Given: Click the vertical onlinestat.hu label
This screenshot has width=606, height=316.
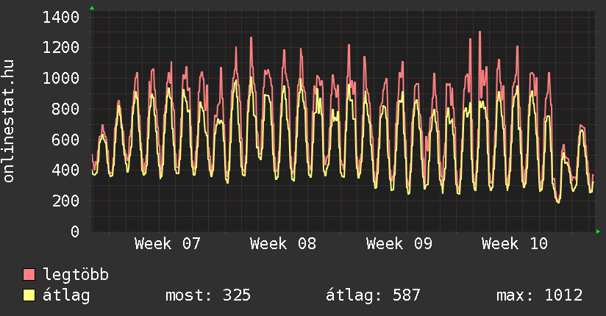Looking at the screenshot, I should tap(10, 121).
